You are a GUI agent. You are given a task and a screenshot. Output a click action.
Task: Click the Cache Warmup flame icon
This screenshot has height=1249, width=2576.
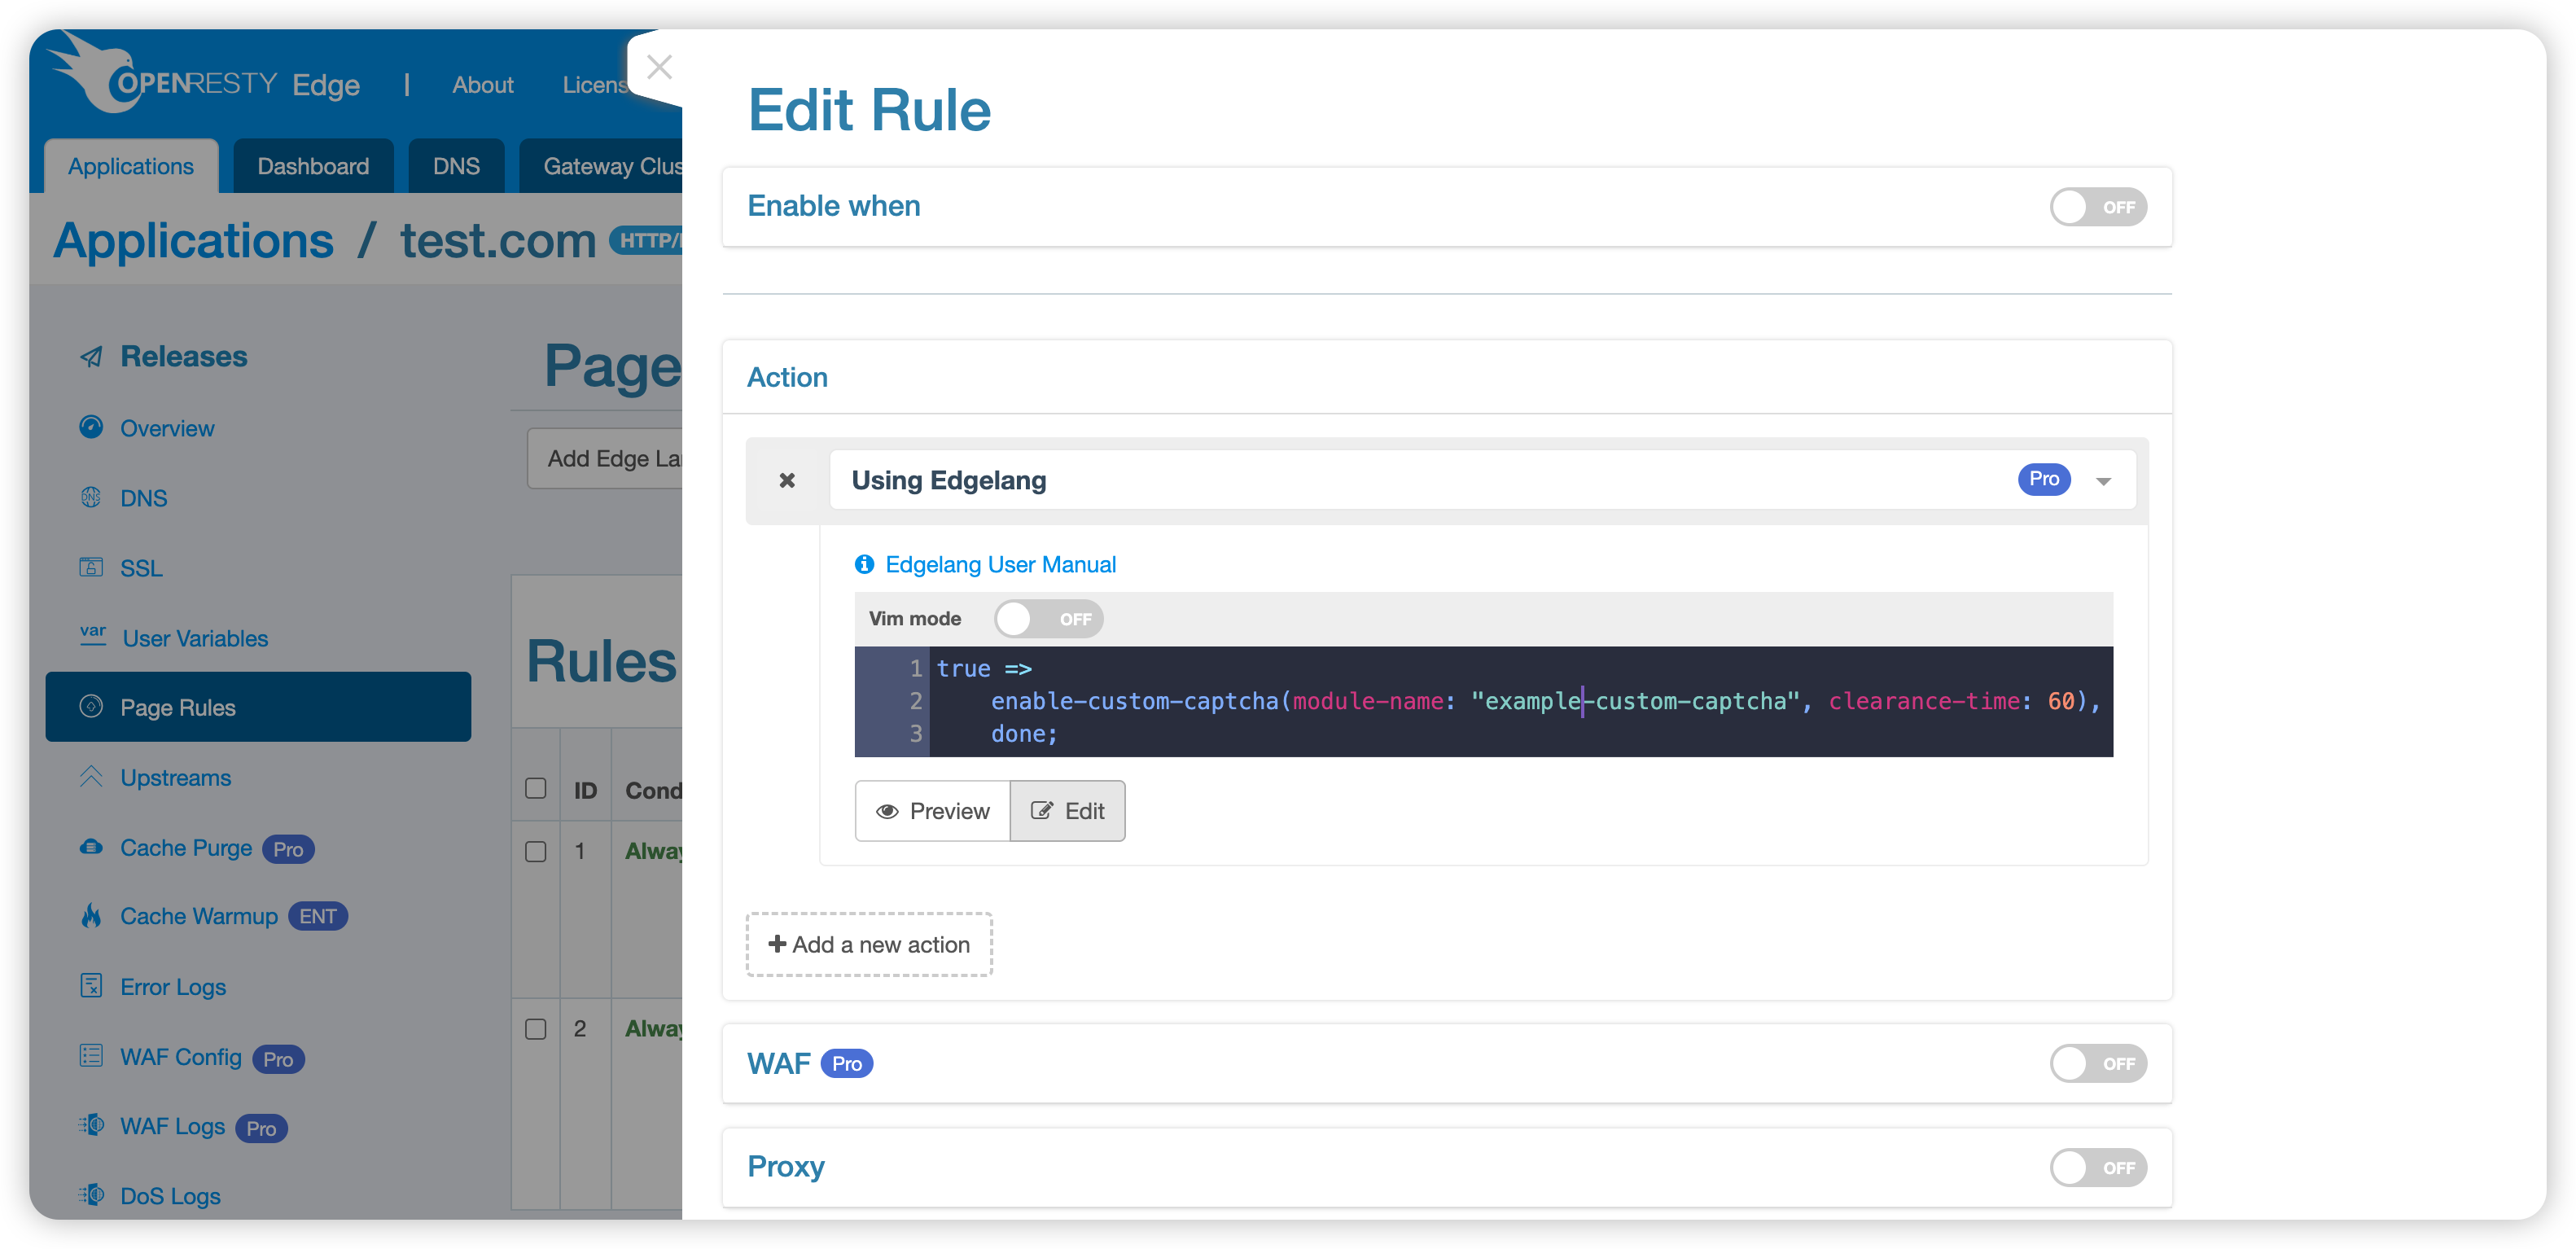coord(91,916)
